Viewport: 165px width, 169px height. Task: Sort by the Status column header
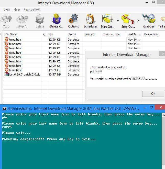click(74, 34)
